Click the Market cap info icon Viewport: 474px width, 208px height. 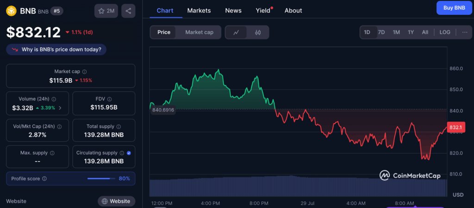(x=84, y=72)
